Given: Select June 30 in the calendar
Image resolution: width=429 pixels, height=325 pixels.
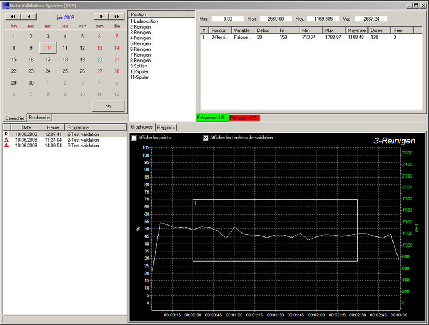Looking at the screenshot, I should tap(31, 82).
